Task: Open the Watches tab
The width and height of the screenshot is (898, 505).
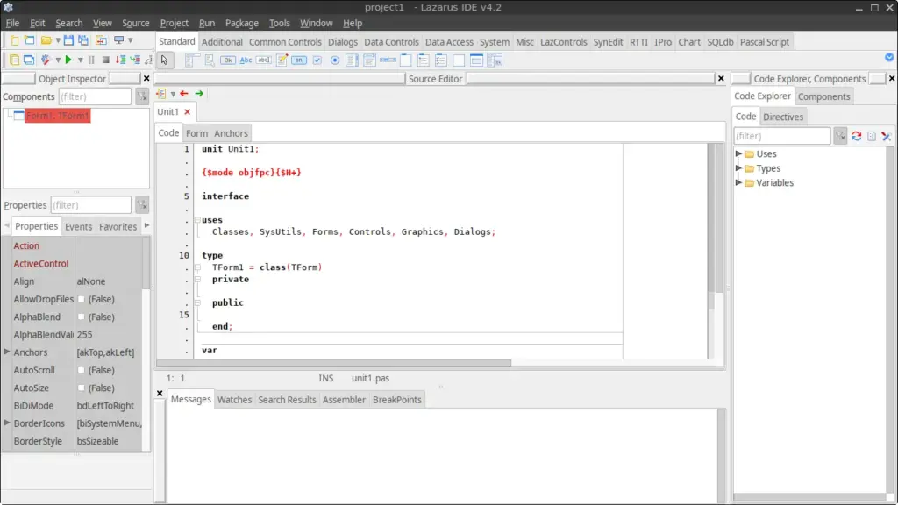Action: 234,400
